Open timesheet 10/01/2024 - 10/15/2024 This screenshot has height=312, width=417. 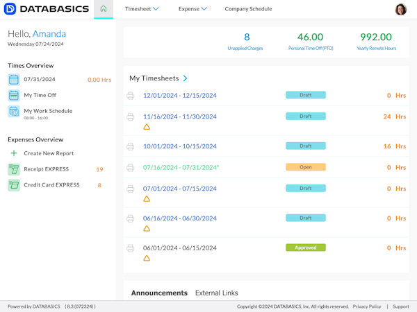pos(180,146)
